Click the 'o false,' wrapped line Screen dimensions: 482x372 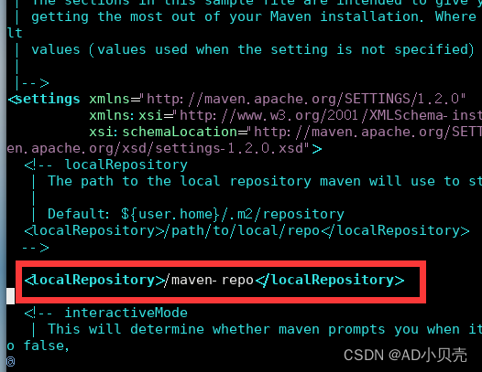point(38,345)
